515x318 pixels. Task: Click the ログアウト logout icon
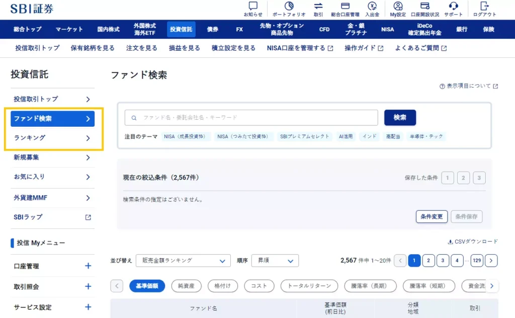(484, 7)
